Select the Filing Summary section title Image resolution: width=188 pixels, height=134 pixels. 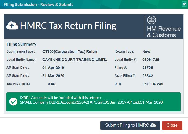(x=21, y=44)
